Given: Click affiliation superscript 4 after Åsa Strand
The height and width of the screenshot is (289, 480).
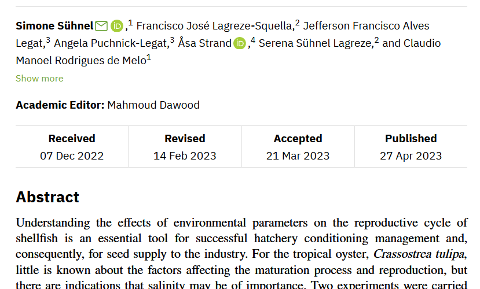Looking at the screenshot, I should 253,40.
